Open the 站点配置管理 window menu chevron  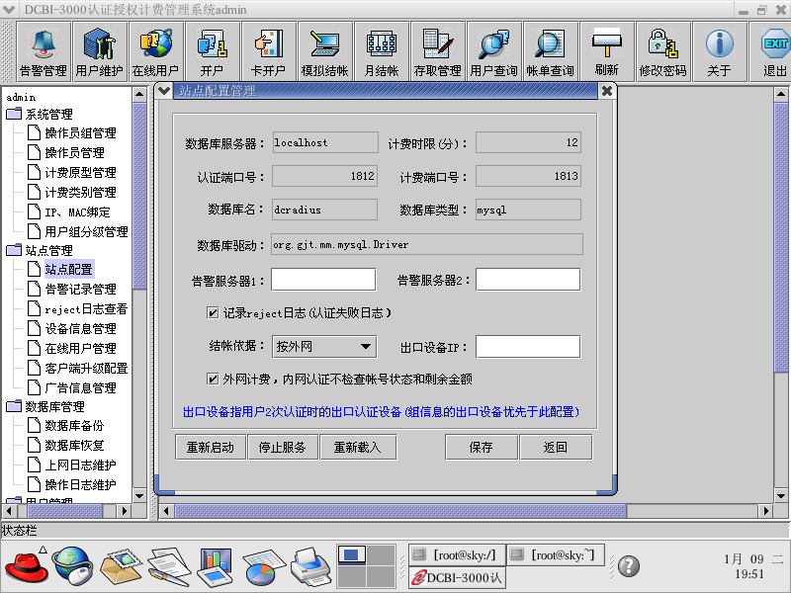coord(164,91)
